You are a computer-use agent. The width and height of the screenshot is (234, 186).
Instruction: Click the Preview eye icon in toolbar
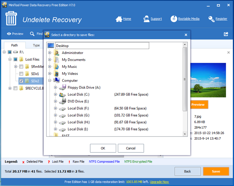tap(9, 34)
